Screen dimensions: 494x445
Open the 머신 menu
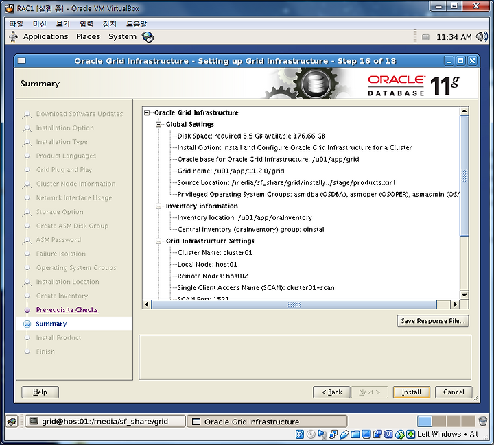tap(40, 23)
